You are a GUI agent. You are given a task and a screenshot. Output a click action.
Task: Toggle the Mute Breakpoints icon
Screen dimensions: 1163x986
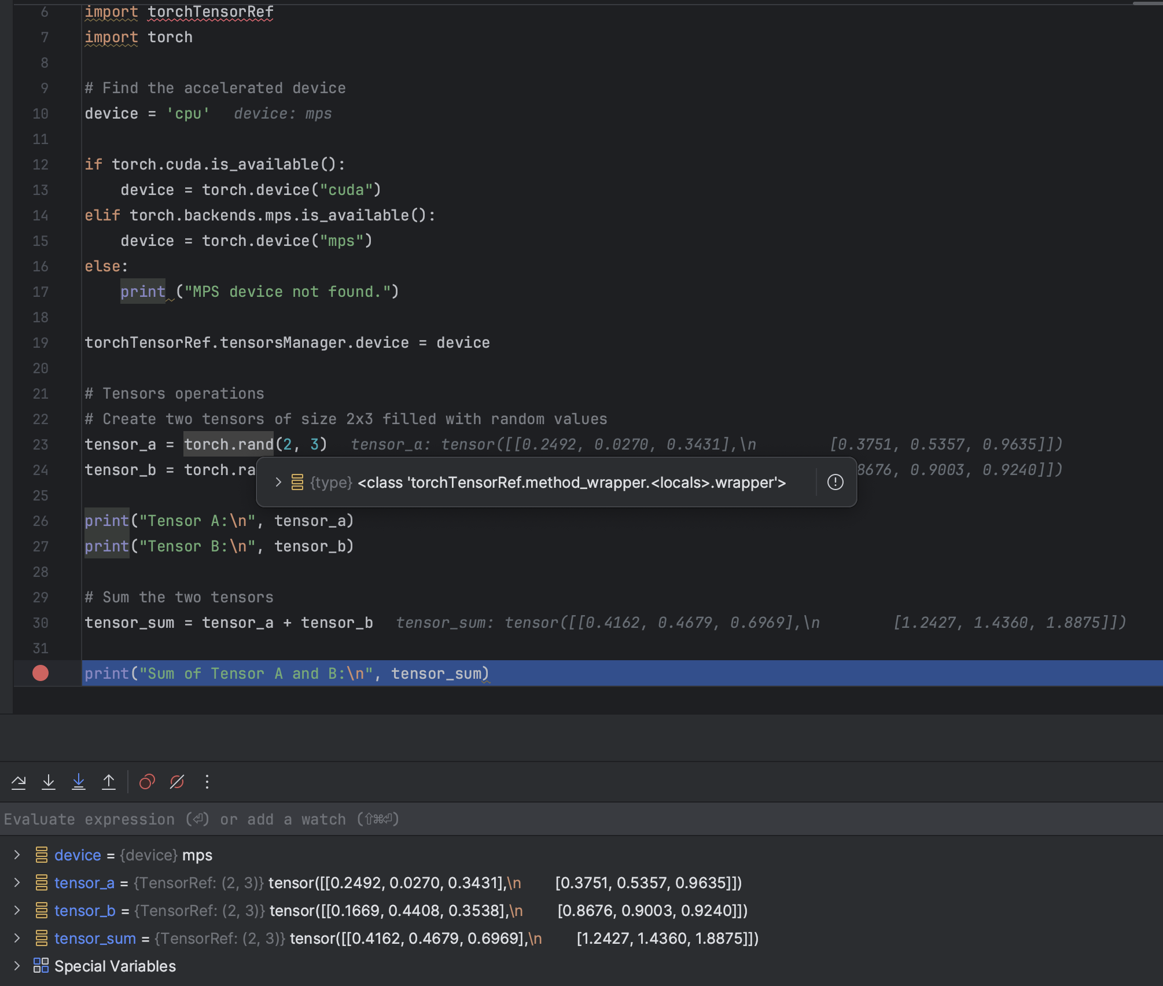coord(177,782)
